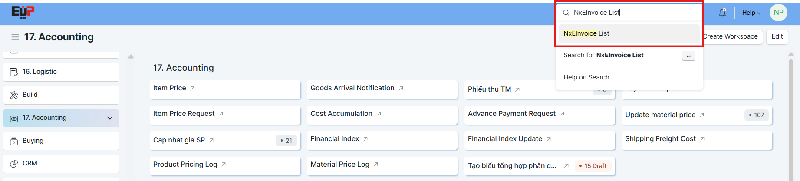800x181 pixels.
Task: Click in the search input field
Action: 634,13
